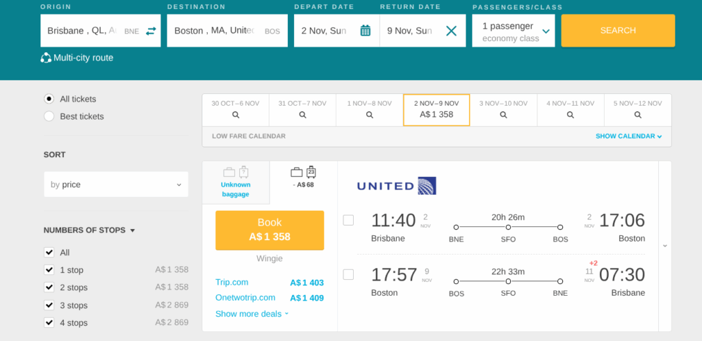Select the 2 Nov–9 Nov date tab
This screenshot has width=702, height=341.
coord(436,110)
